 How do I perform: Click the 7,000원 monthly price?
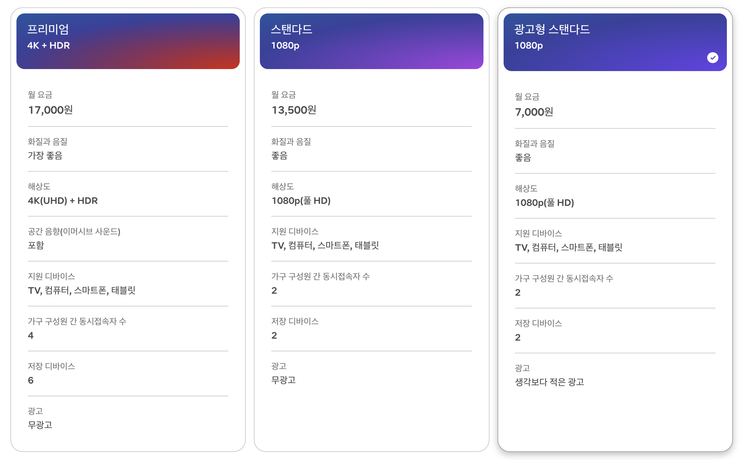[x=534, y=112]
